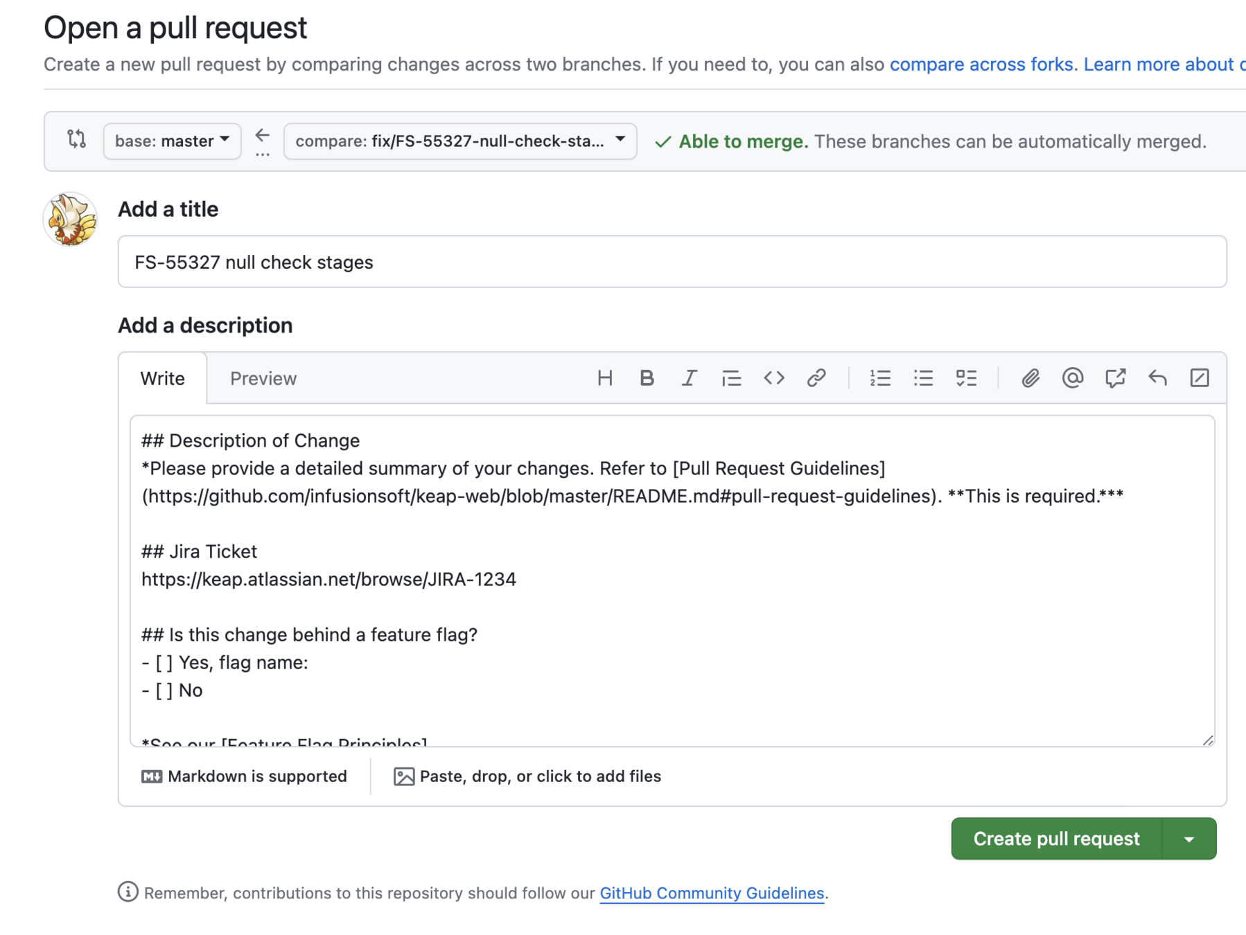Grab the description textarea resize handle
Screen dimensions: 1246x935
coord(1208,740)
